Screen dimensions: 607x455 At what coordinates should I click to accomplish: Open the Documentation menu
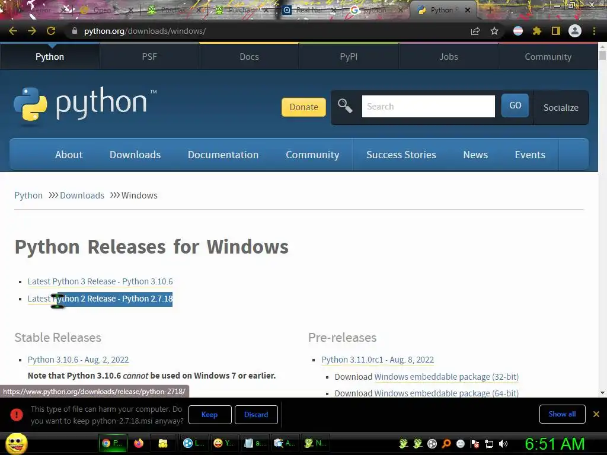[223, 155]
